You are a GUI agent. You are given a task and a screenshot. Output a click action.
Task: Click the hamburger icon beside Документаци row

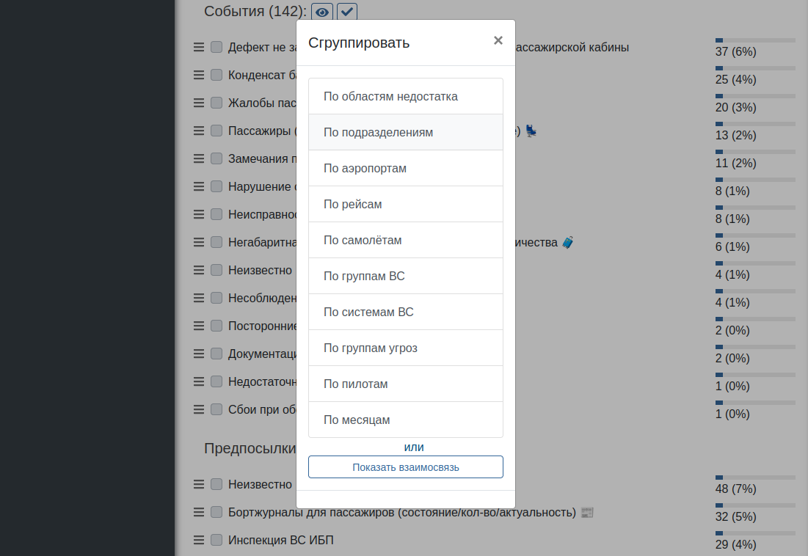point(198,353)
